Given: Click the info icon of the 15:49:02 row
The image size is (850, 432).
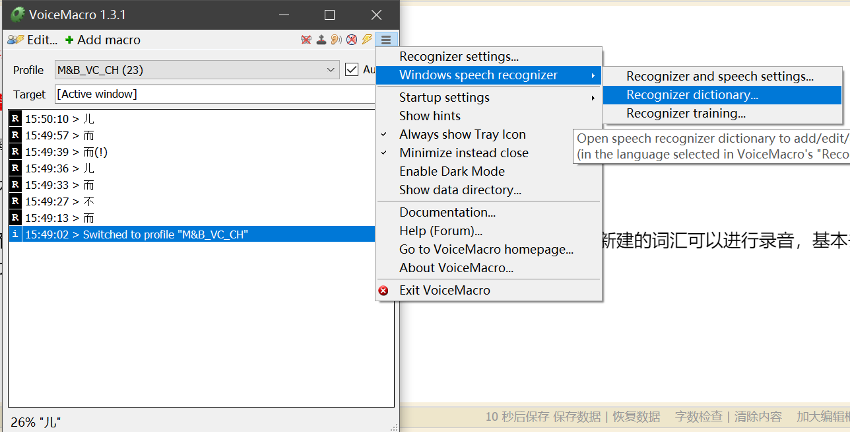Looking at the screenshot, I should [x=15, y=234].
